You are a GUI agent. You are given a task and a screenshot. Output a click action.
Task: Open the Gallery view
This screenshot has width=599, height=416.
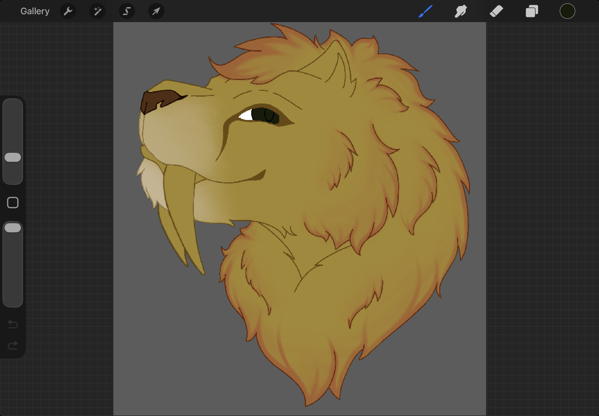pyautogui.click(x=35, y=11)
